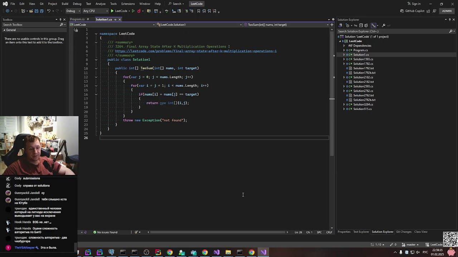Expand the Program.cs tree node
The height and width of the screenshot is (257, 458).
pos(344,50)
